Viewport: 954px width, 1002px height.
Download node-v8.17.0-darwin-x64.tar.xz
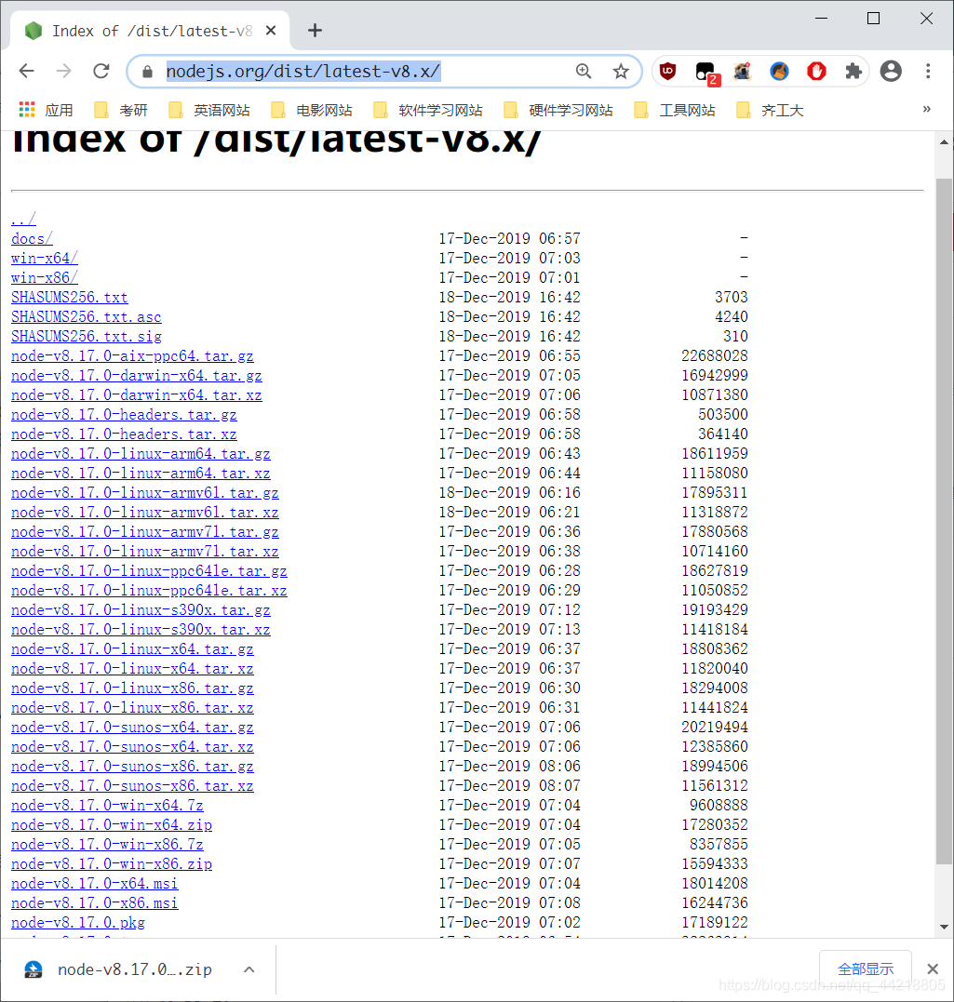(137, 394)
